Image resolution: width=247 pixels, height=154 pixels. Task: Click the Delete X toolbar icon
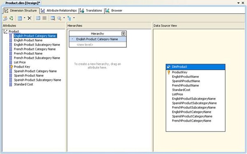30,18
